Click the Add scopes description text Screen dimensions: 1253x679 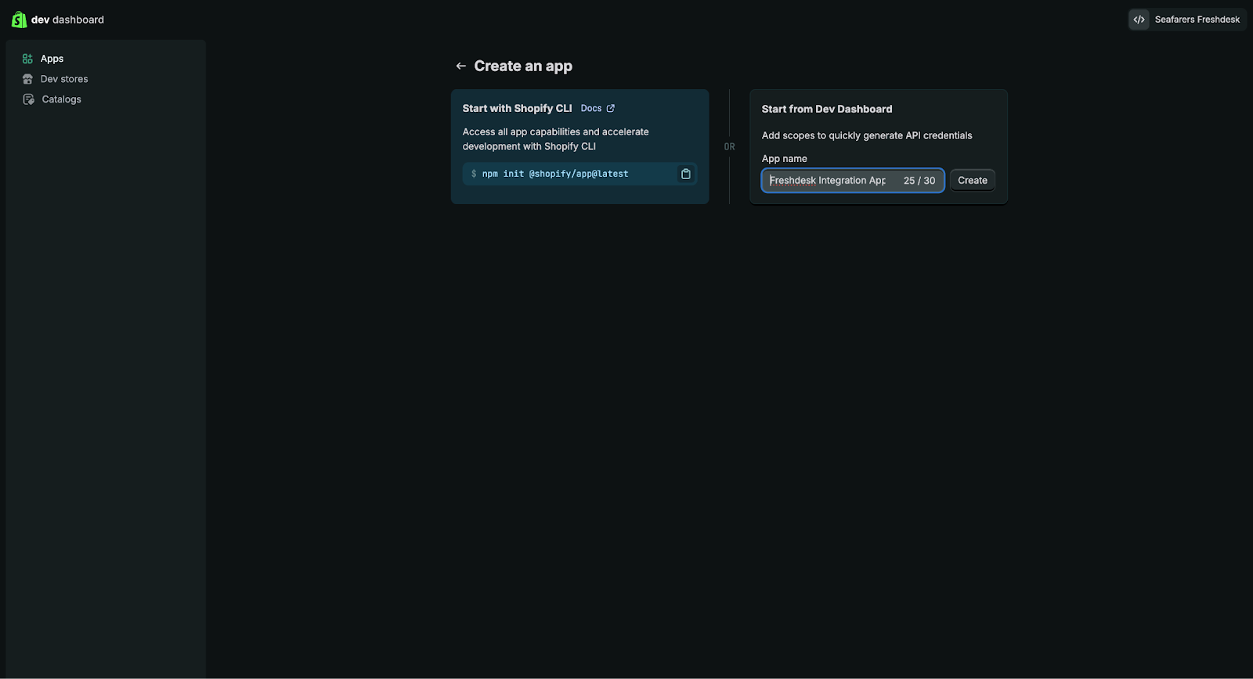(867, 135)
